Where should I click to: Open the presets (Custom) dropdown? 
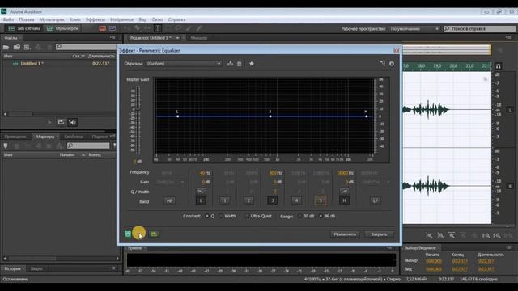point(184,64)
